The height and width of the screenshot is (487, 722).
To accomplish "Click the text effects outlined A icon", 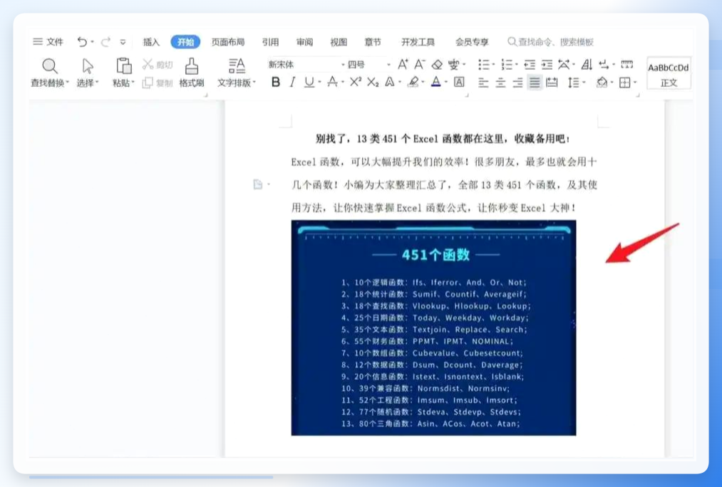I will [x=390, y=83].
